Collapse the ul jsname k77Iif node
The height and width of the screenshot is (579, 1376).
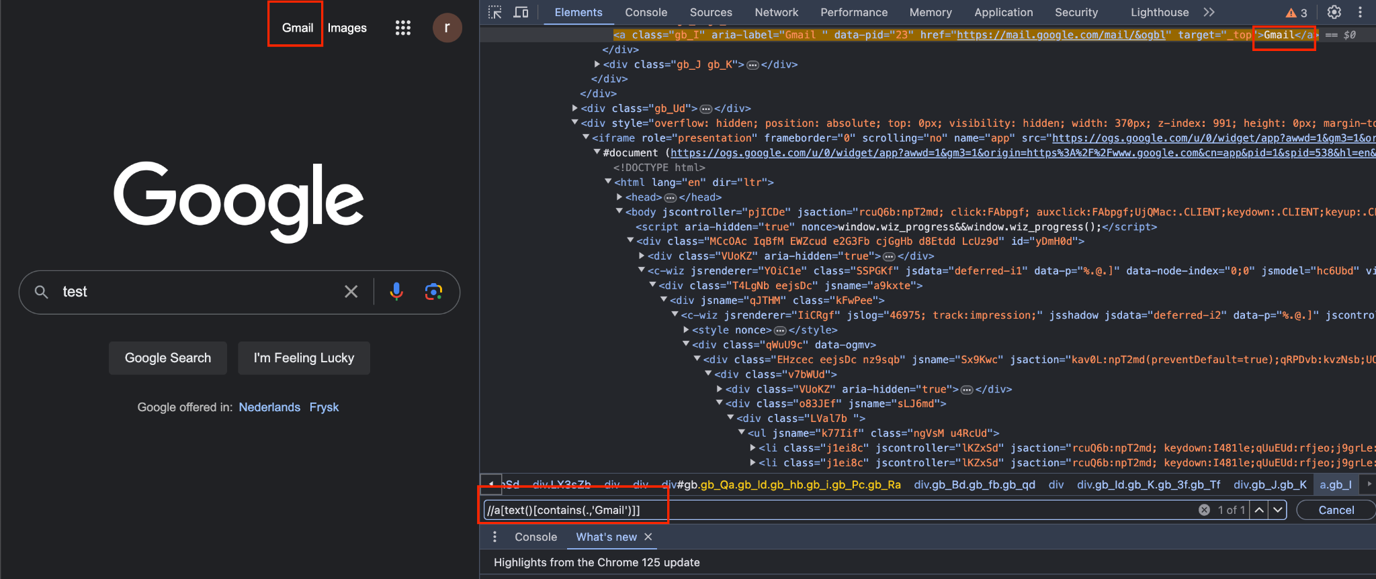tap(742, 433)
